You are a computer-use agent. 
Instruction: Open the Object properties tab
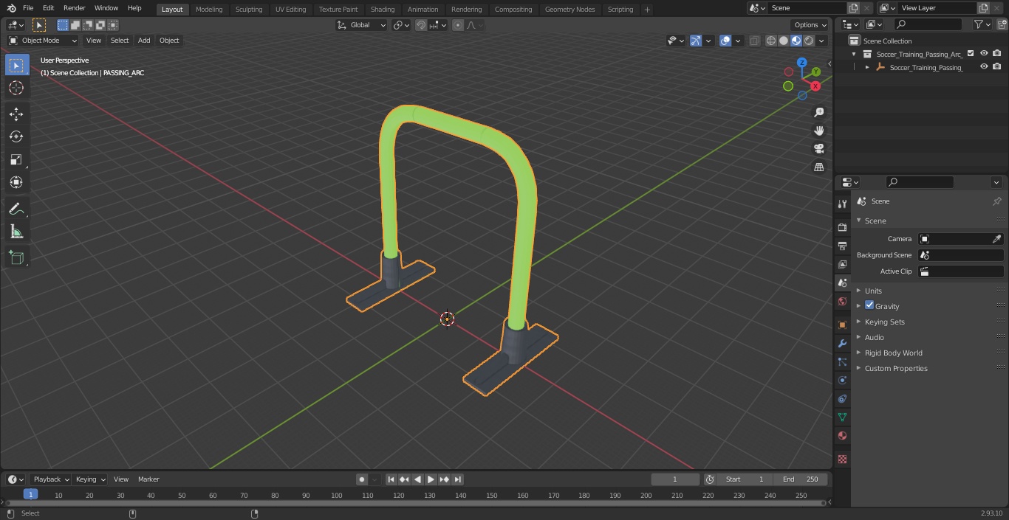coord(842,325)
